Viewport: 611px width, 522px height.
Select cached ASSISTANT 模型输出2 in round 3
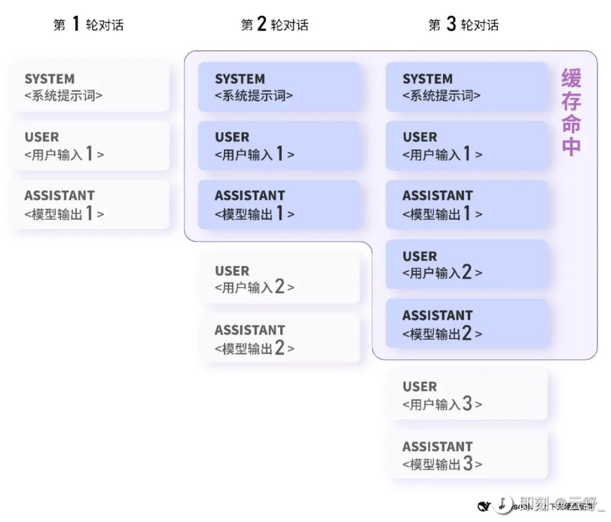click(467, 324)
